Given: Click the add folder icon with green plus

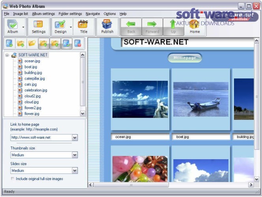Looking at the screenshot, I should coord(21,43).
